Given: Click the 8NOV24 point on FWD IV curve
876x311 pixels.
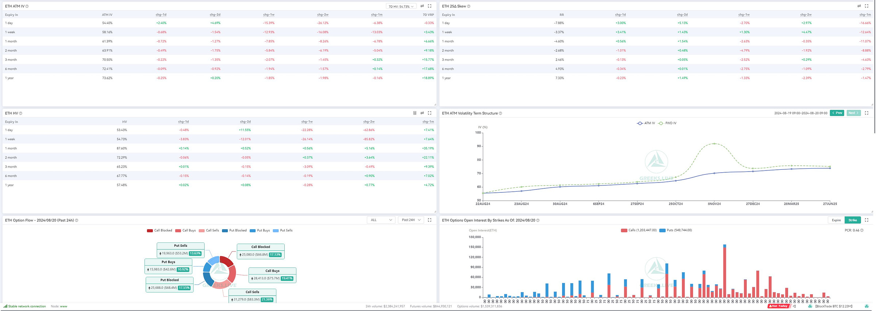Looking at the screenshot, I should pos(714,144).
